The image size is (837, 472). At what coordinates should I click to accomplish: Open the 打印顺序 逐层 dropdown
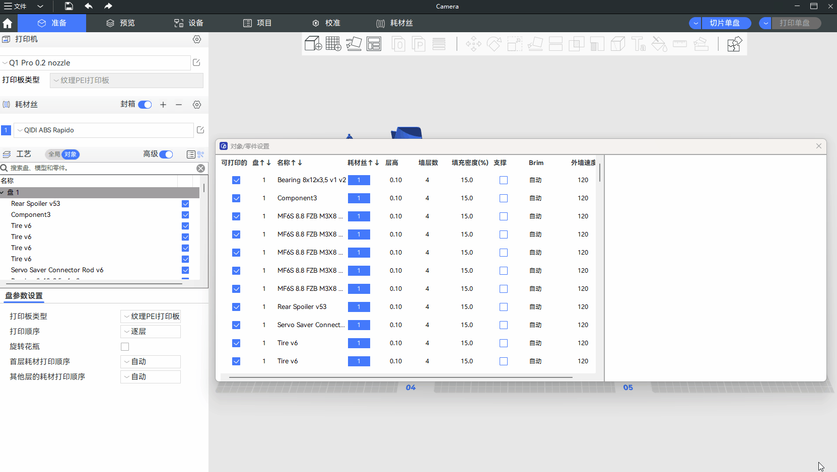click(x=151, y=332)
